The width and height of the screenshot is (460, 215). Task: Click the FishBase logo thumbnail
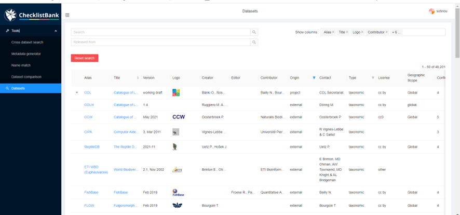click(178, 193)
